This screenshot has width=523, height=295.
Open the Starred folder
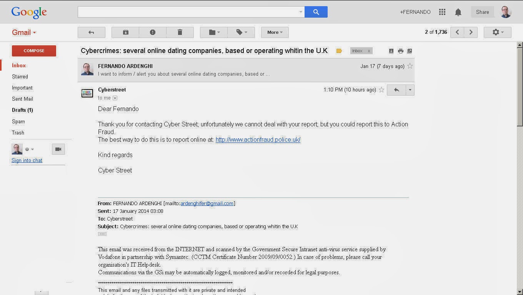click(x=20, y=76)
